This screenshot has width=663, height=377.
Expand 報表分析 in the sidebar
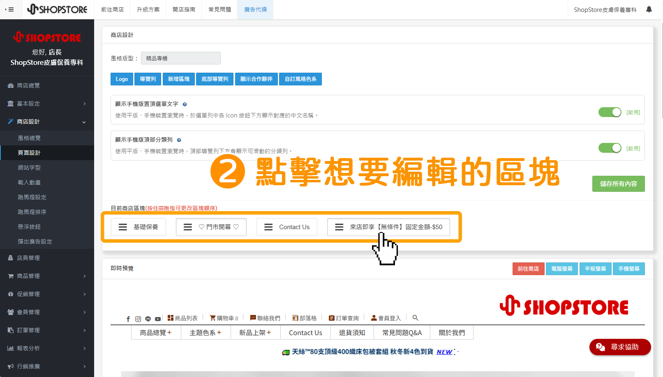point(47,348)
